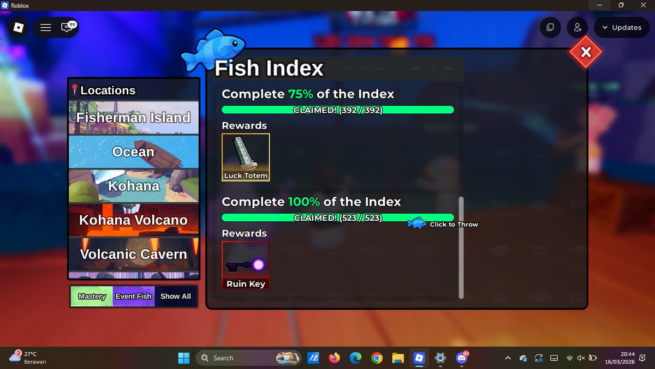This screenshot has width=655, height=369.
Task: Click the copy/capture icon in top bar
Action: [550, 27]
